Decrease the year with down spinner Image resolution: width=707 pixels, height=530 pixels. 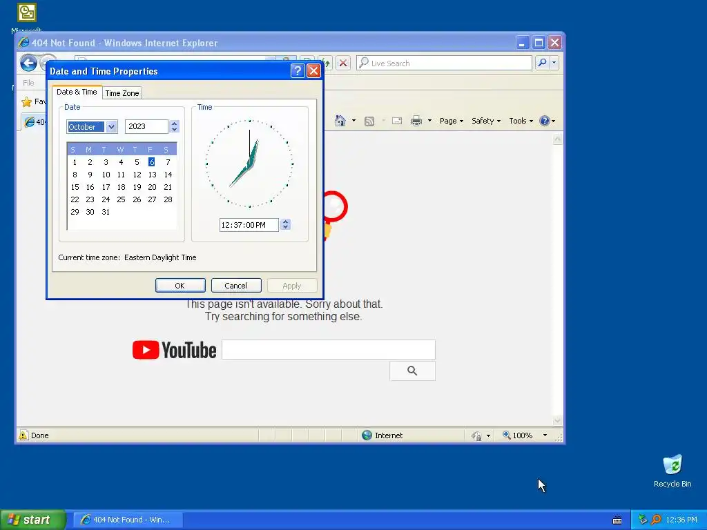(175, 130)
